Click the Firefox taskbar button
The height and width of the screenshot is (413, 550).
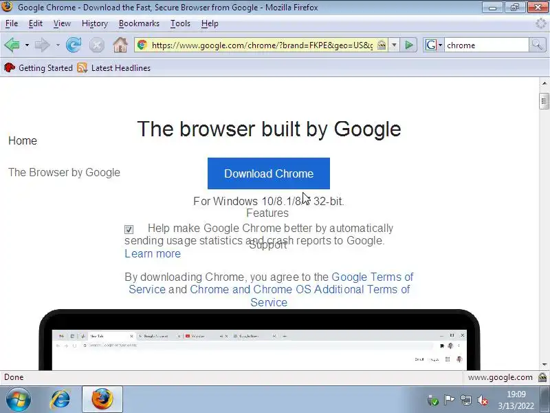pyautogui.click(x=102, y=399)
